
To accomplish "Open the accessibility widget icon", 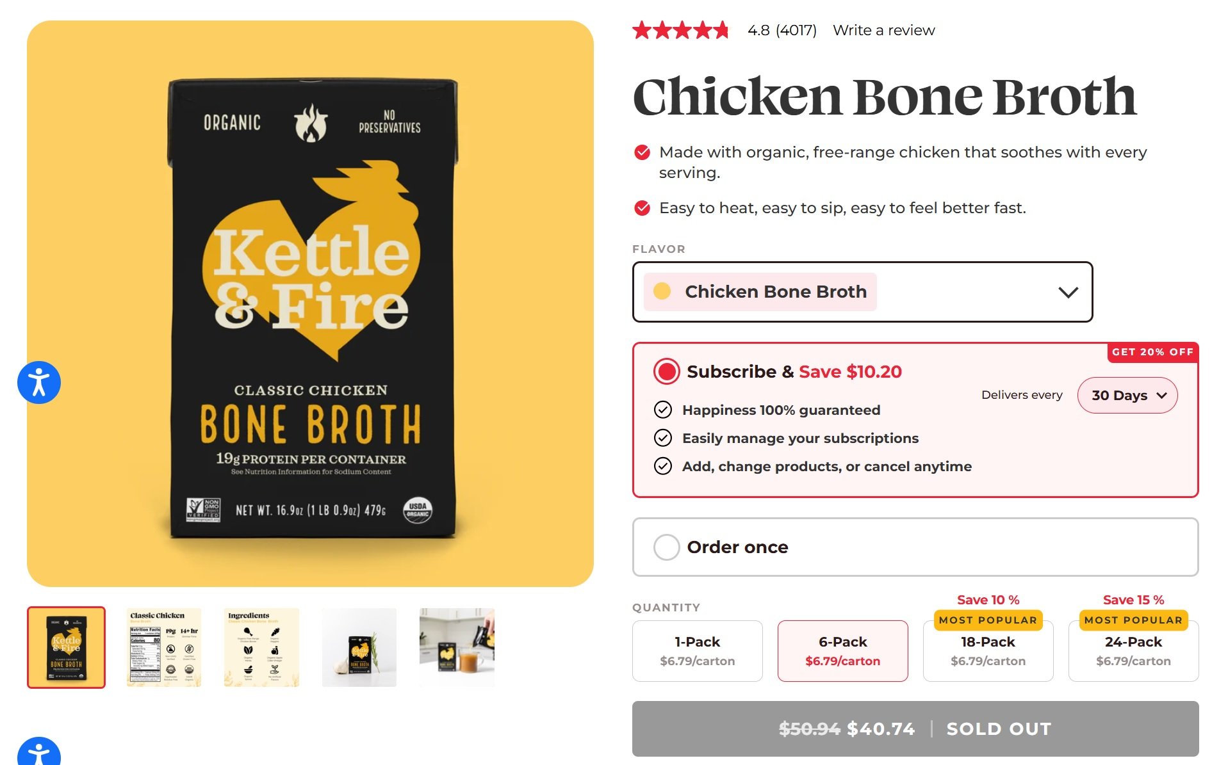I will click(39, 383).
